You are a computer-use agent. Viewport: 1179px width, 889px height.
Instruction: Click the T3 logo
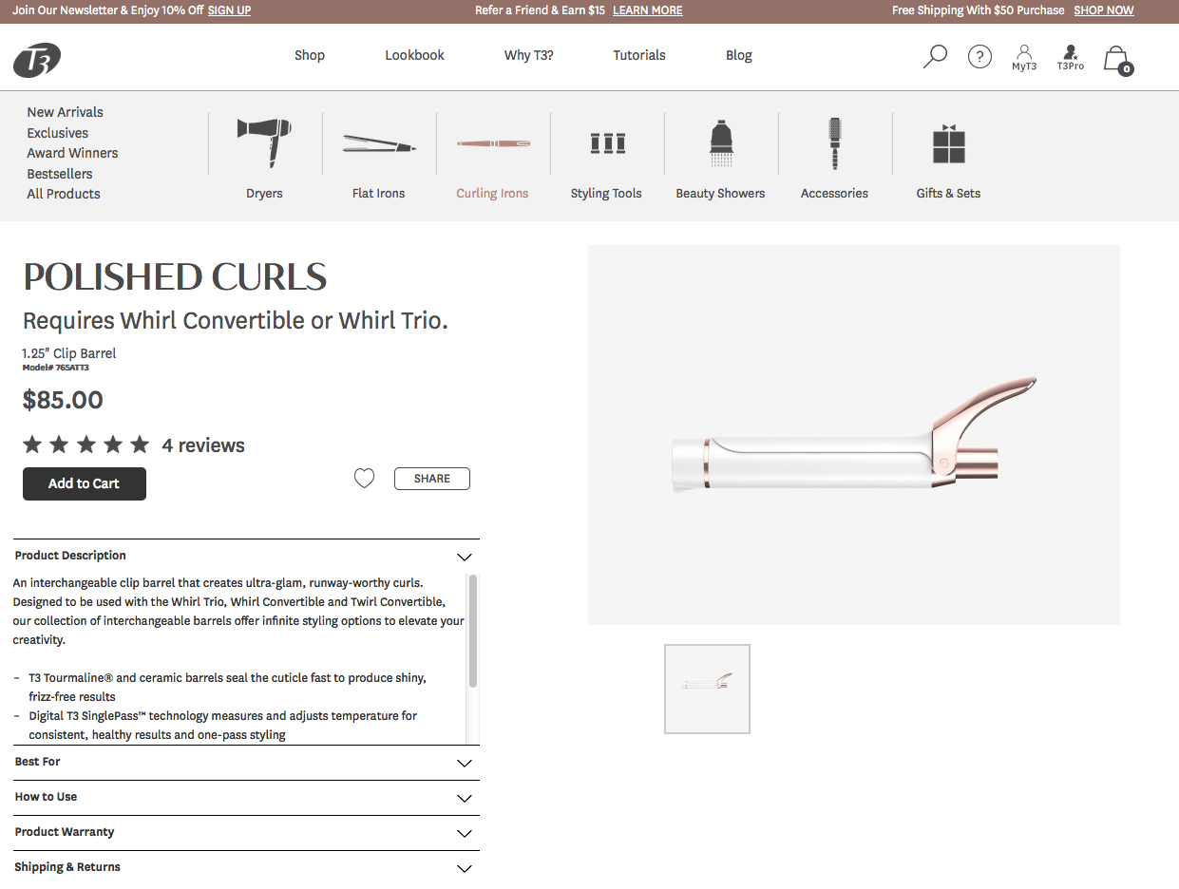(x=37, y=61)
